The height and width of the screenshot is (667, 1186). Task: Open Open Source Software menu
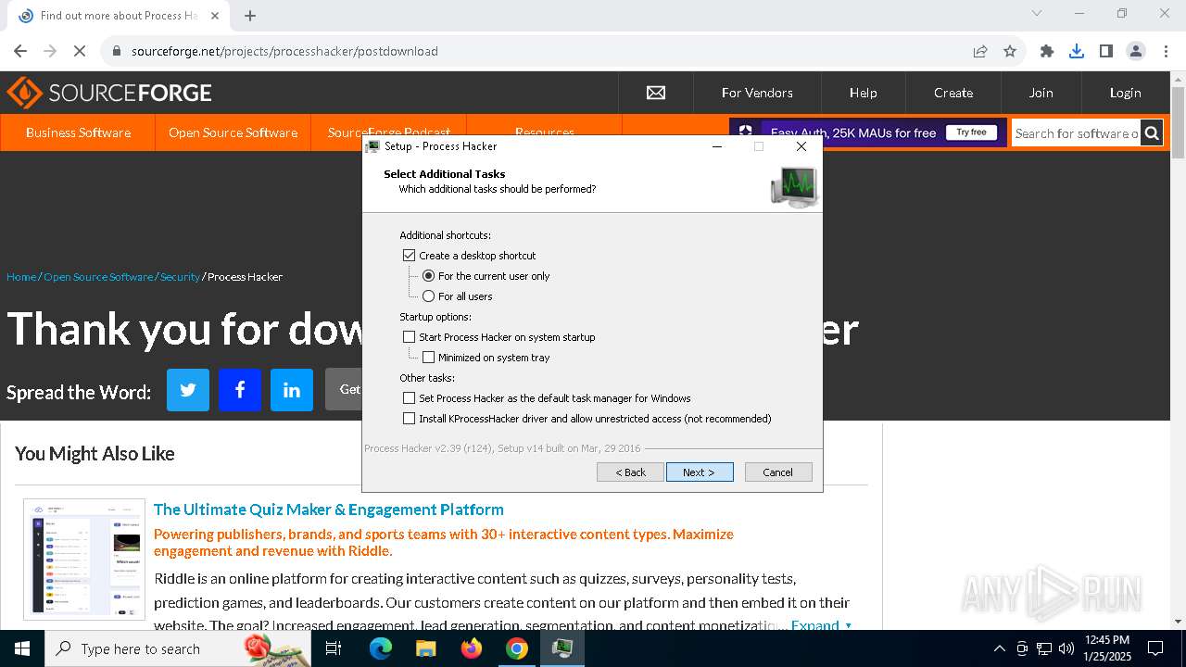(233, 132)
